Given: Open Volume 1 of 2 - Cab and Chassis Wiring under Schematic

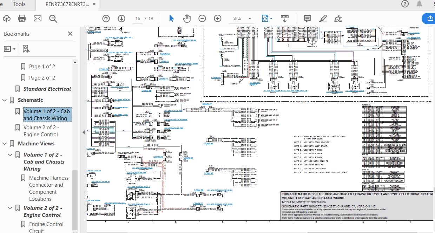Looking at the screenshot, I should click(47, 115).
